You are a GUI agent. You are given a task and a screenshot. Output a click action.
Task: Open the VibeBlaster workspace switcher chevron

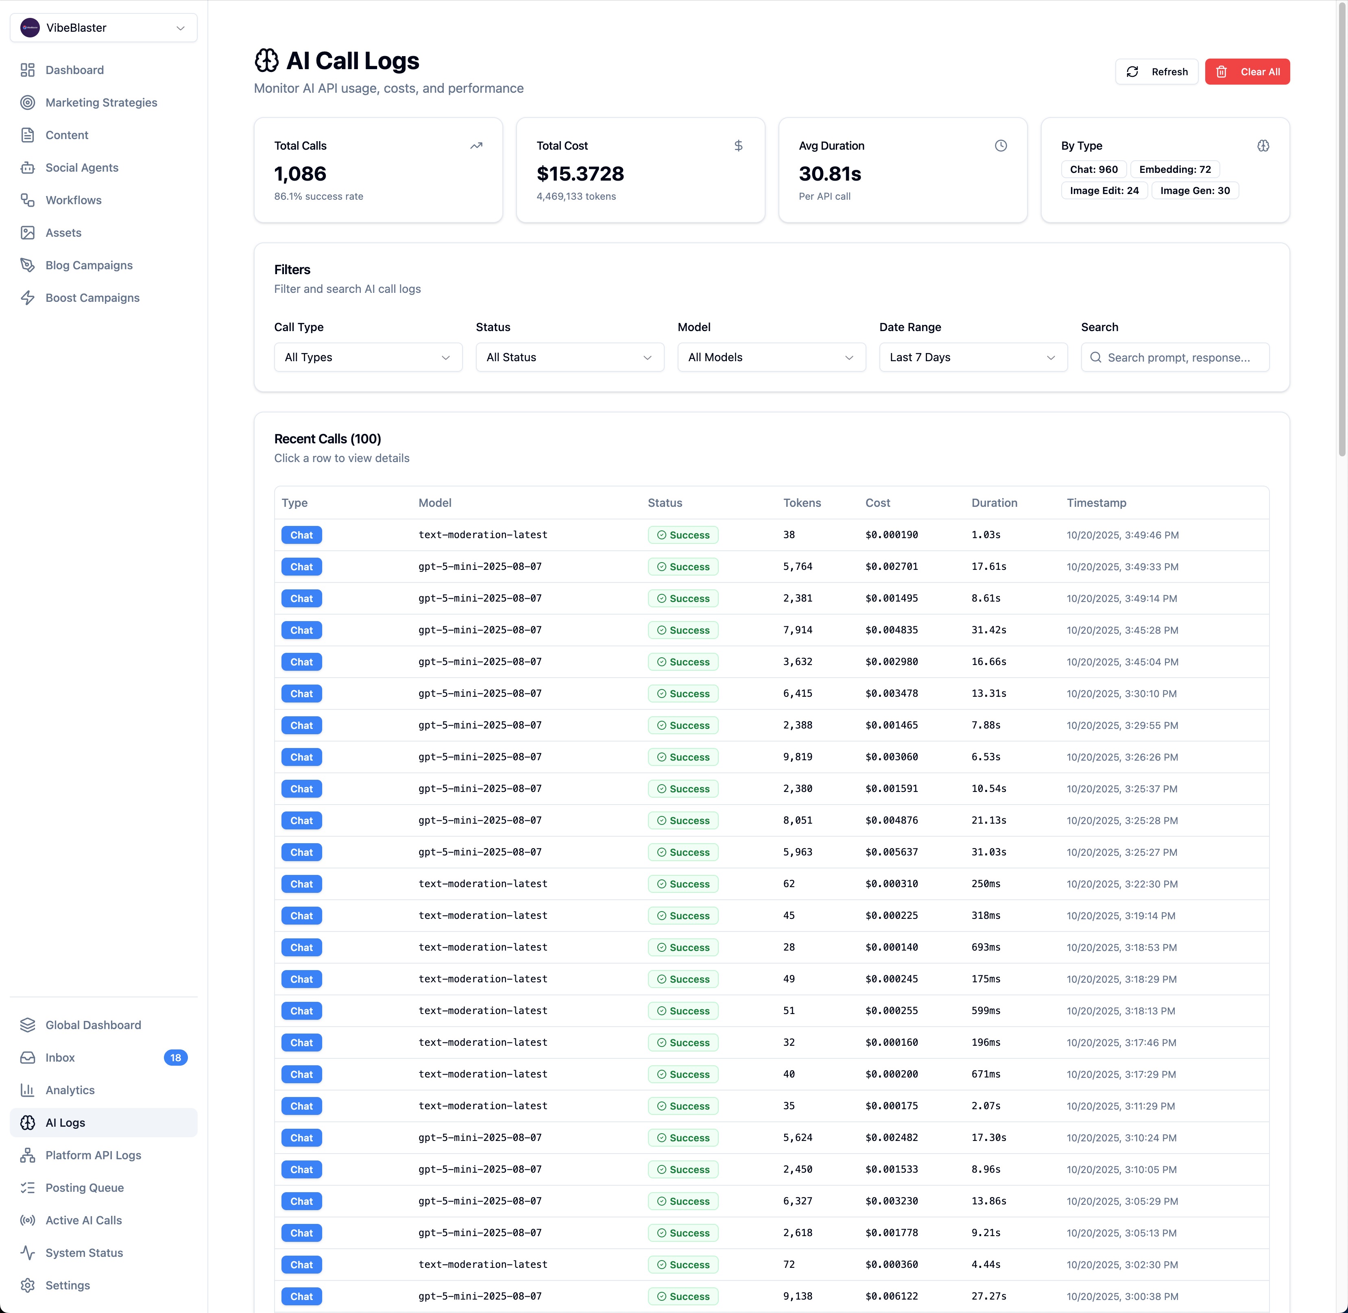pos(181,28)
